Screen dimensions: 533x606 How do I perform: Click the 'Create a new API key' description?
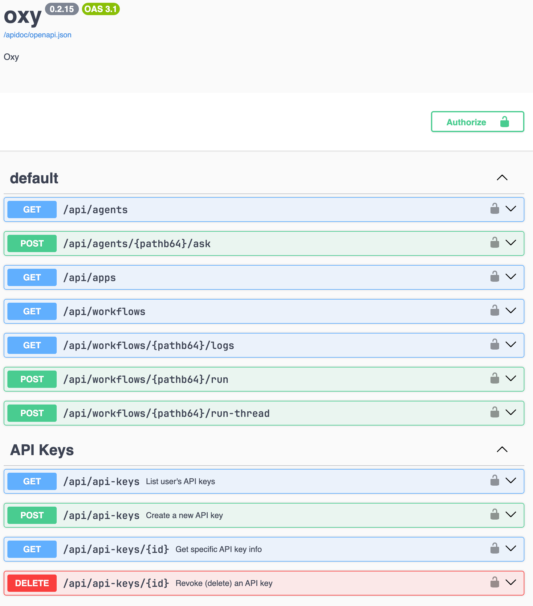(x=185, y=515)
